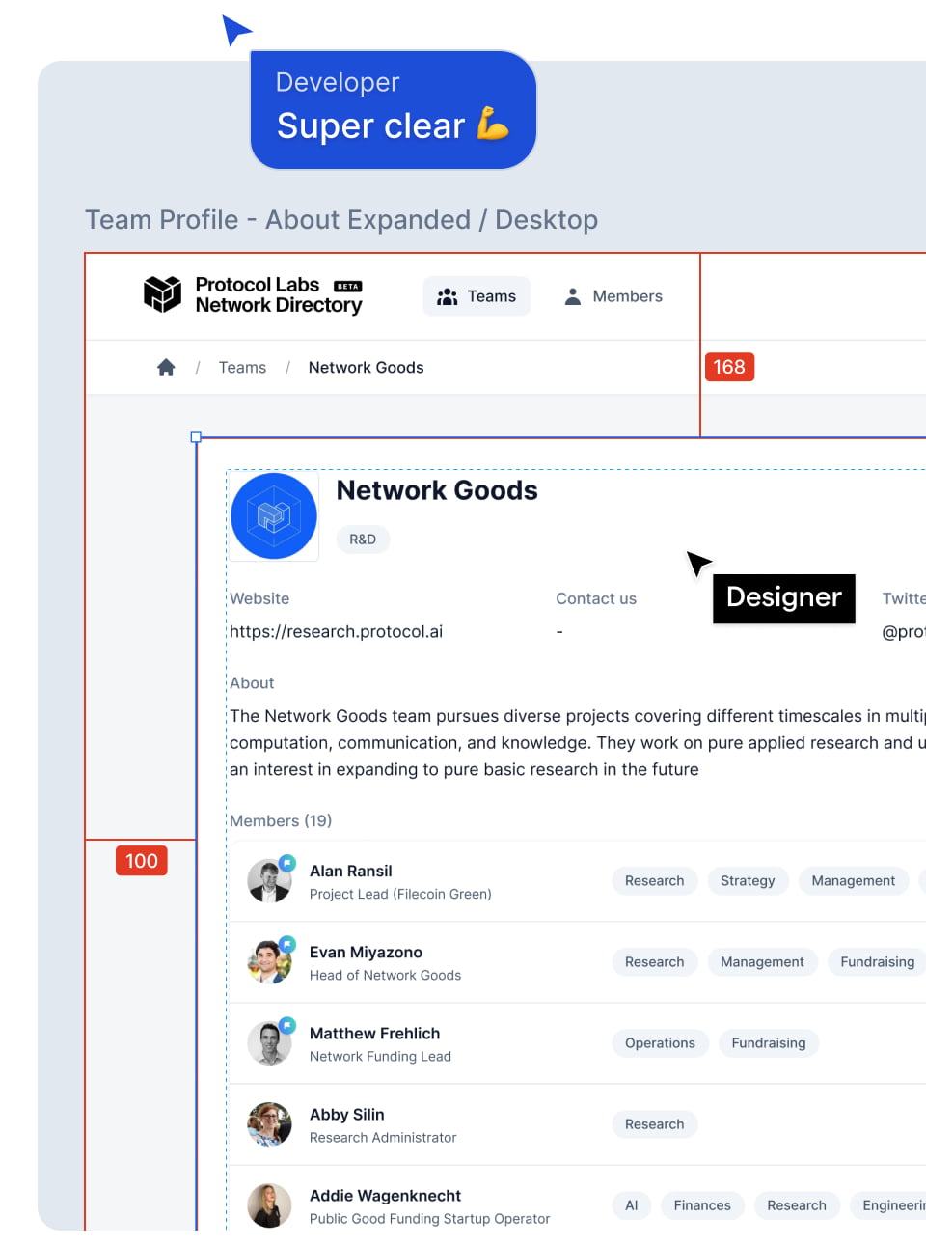Click the Strategy tag for Alan Ransil

(x=748, y=881)
